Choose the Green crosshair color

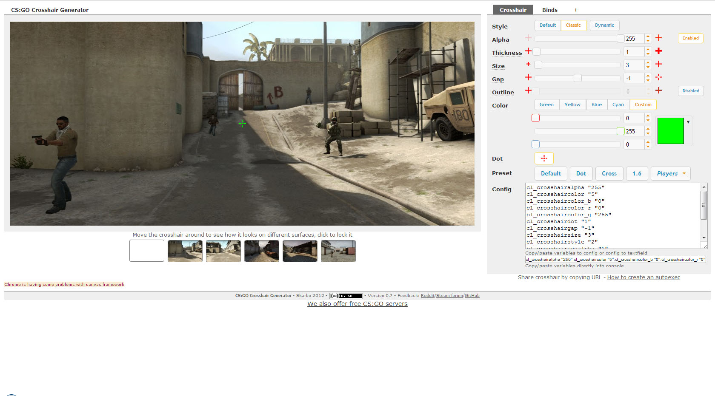pyautogui.click(x=546, y=105)
